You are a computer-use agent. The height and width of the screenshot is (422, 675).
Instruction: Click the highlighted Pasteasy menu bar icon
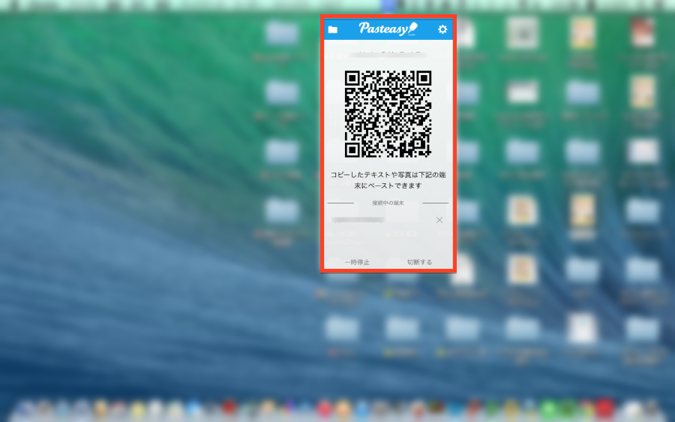(x=388, y=5)
